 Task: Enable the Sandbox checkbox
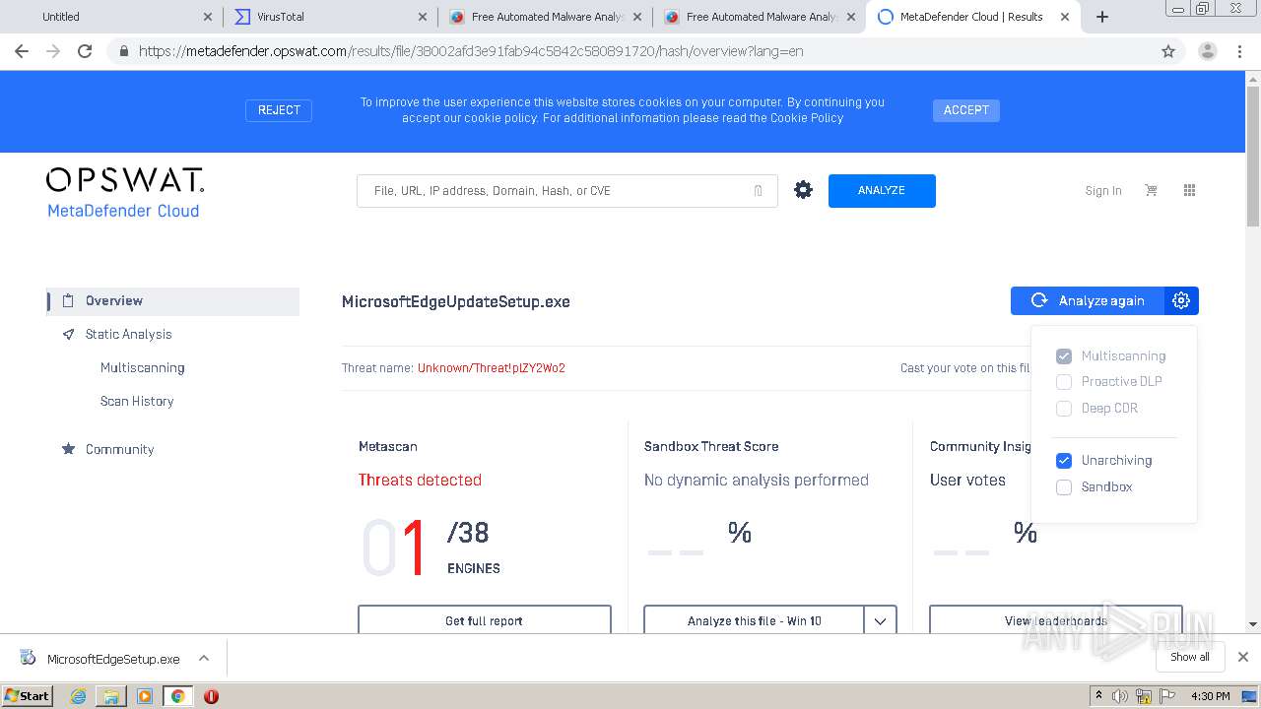[x=1064, y=486]
